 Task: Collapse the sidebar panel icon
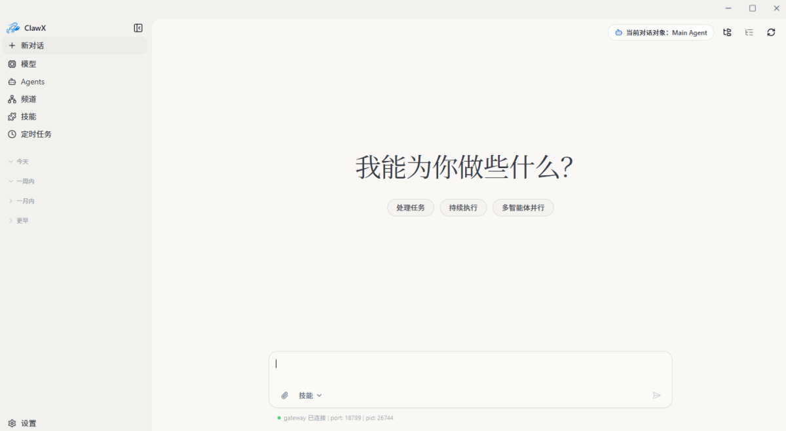click(138, 28)
